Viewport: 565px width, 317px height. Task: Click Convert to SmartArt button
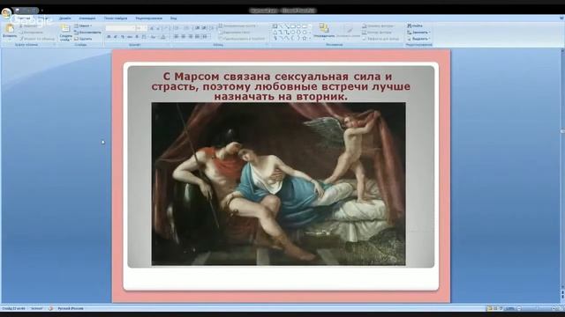242,39
